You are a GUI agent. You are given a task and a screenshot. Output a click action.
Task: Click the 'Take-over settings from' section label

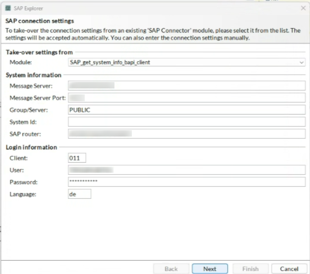[39, 52]
